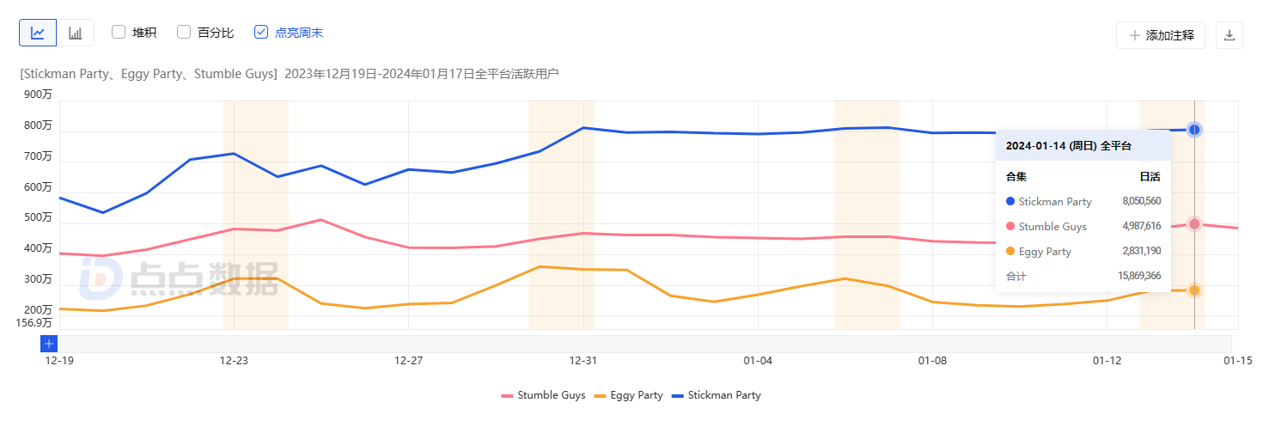Click the 12-31 date axis label
The width and height of the screenshot is (1263, 421).
[x=583, y=361]
